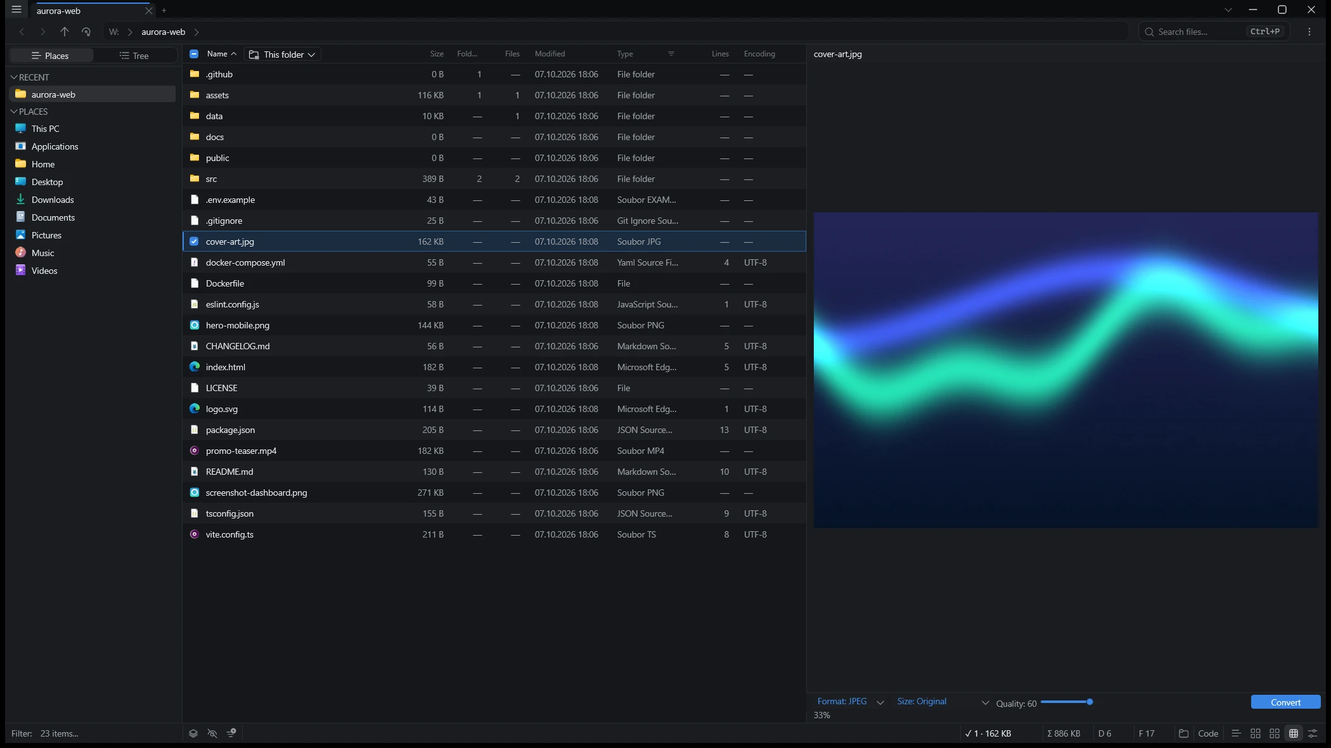
Task: Close the aurora-web tab
Action: tap(148, 11)
